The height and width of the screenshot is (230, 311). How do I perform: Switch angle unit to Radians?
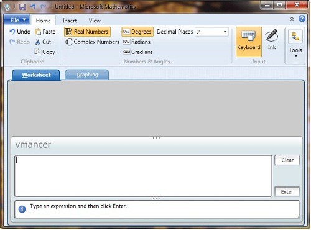[x=137, y=42]
